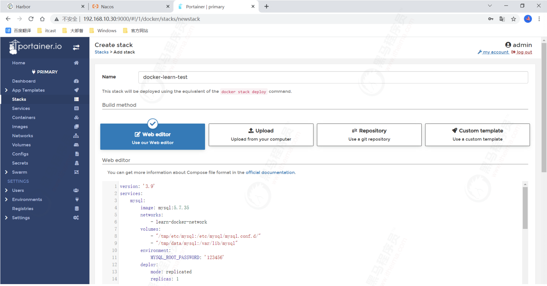This screenshot has height=286, width=547.
Task: Close the Nacos browser tab
Action: click(168, 6)
